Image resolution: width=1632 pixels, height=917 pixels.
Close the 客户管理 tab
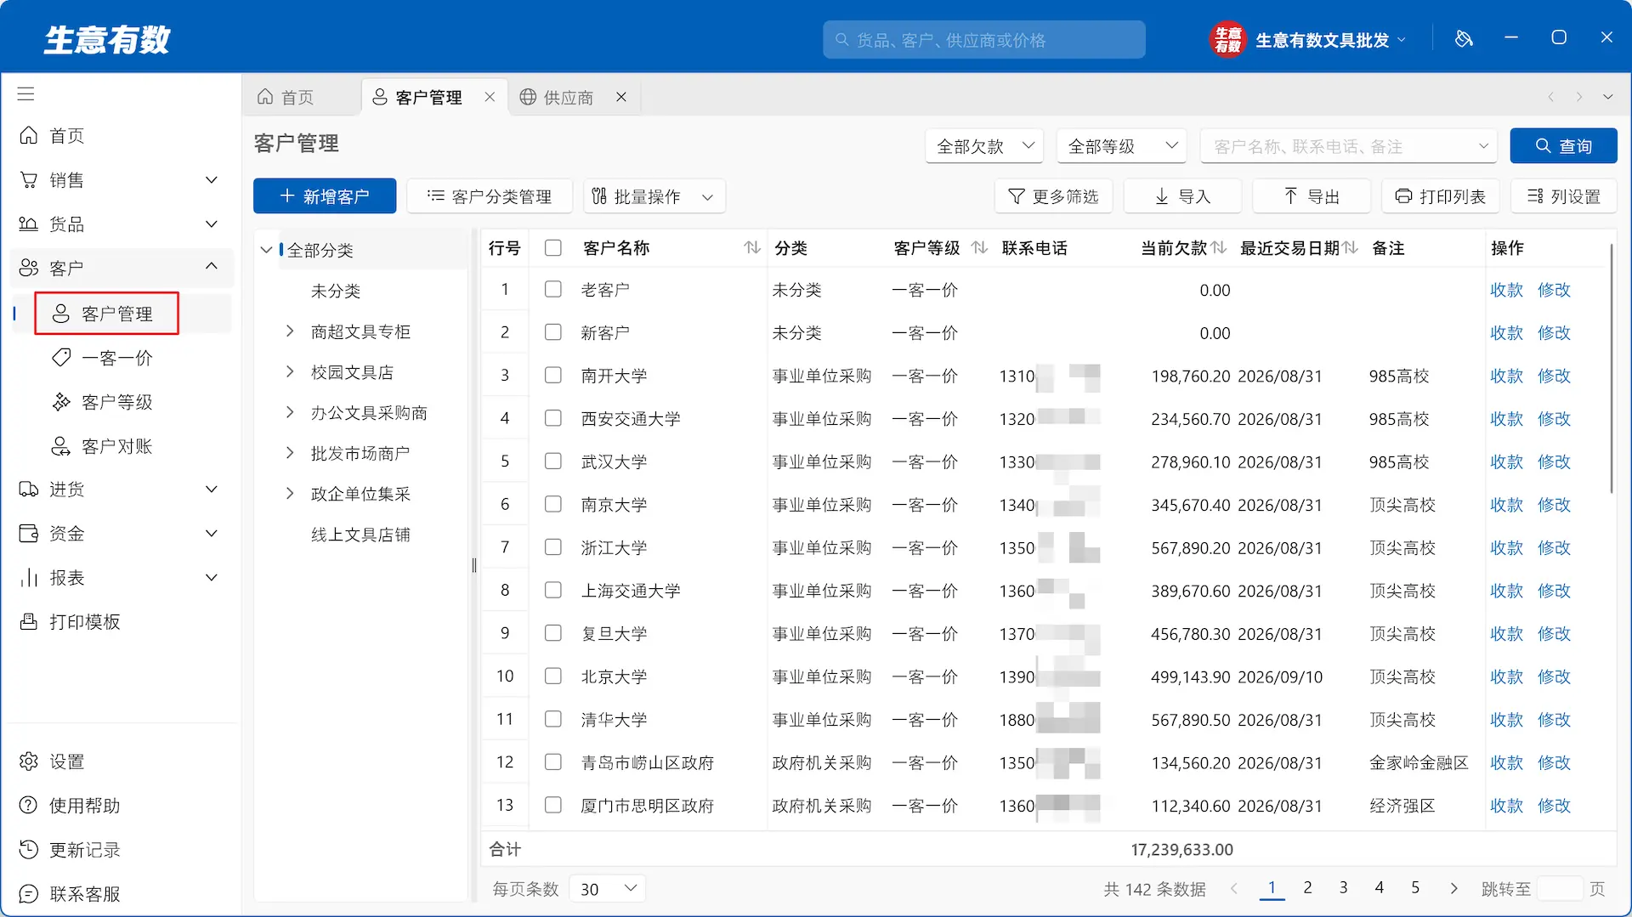coord(490,97)
